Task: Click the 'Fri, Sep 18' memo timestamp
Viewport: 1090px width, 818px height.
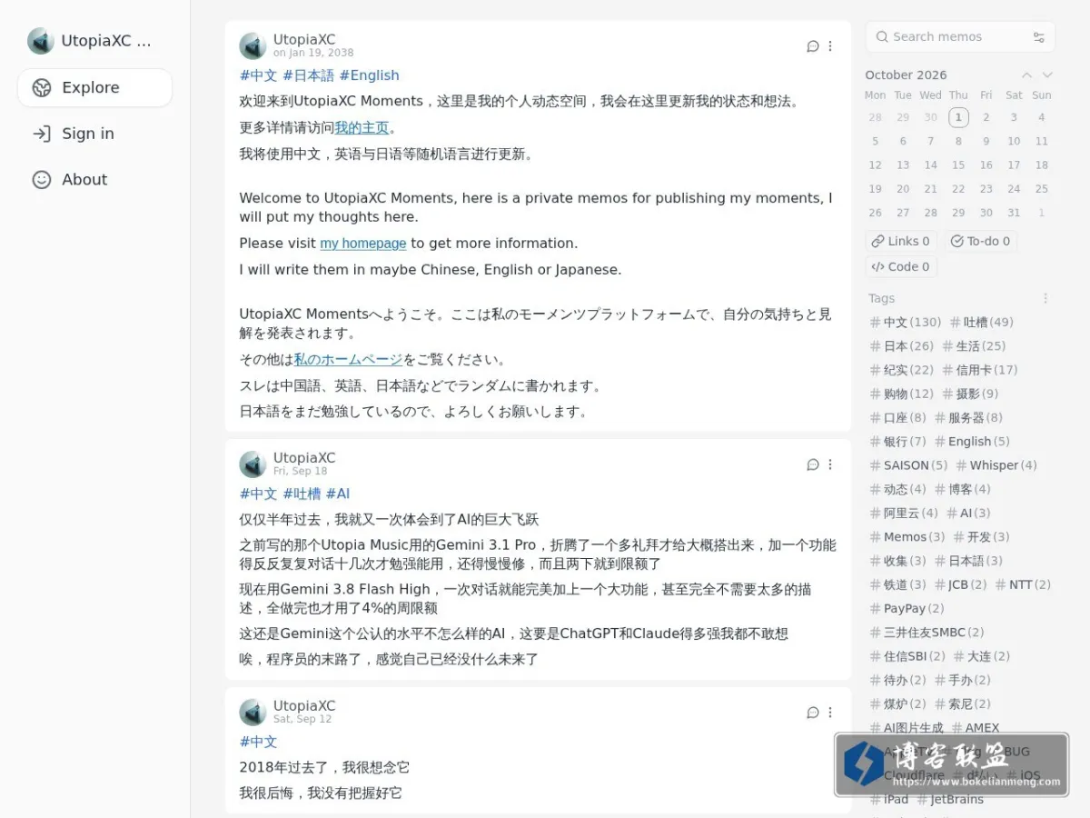Action: tap(300, 472)
